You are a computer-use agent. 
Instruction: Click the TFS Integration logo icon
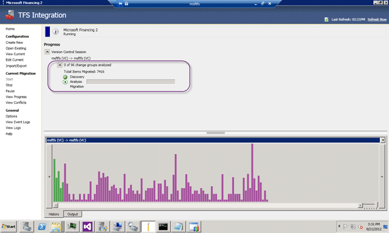pyautogui.click(x=10, y=15)
